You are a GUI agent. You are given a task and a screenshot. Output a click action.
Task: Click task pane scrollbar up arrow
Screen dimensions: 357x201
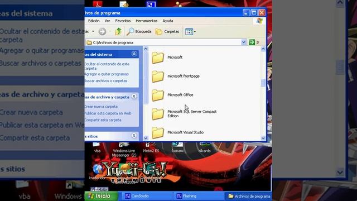pyautogui.click(x=146, y=49)
